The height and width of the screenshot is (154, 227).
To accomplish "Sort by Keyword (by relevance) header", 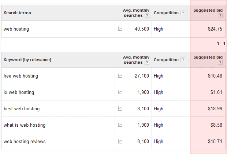I will 27,60.
